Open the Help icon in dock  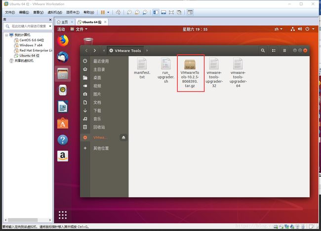(x=63, y=140)
